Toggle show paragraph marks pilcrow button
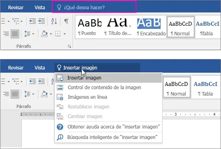Viewport: 221px width, 149px height. (x=66, y=21)
